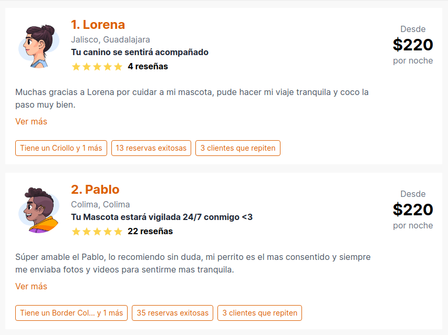Click Lorena's five-star rating
Screen dimensions: 448x335
pyautogui.click(x=97, y=67)
